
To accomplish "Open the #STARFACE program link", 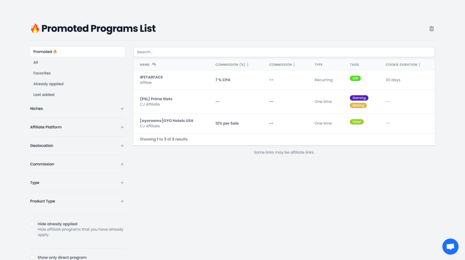I will [151, 77].
